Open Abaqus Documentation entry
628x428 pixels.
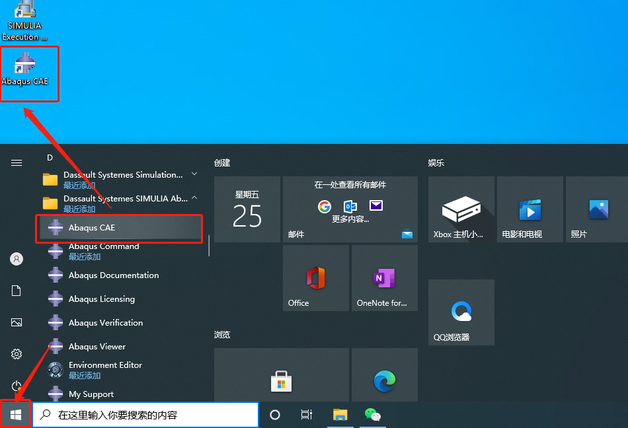(119, 275)
